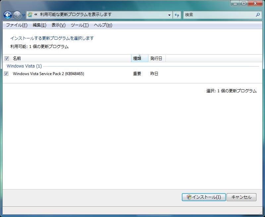
Task: Open the 編集(E) menu
Action: (39, 25)
